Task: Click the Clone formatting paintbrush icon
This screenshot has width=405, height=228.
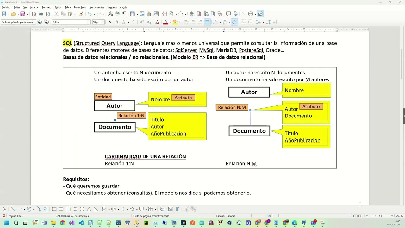Action: pos(81,14)
